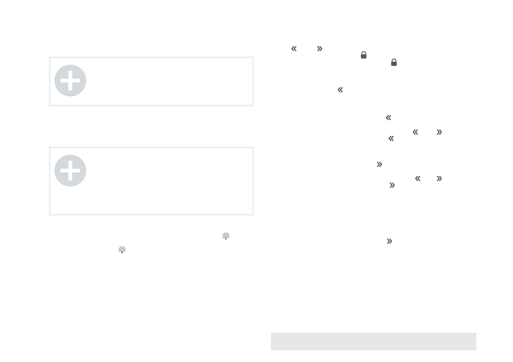Click the plus icon in the lower box

pyautogui.click(x=70, y=170)
